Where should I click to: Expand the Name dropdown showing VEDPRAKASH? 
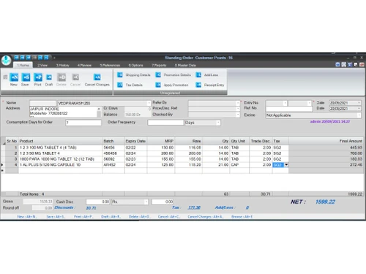tap(149, 103)
